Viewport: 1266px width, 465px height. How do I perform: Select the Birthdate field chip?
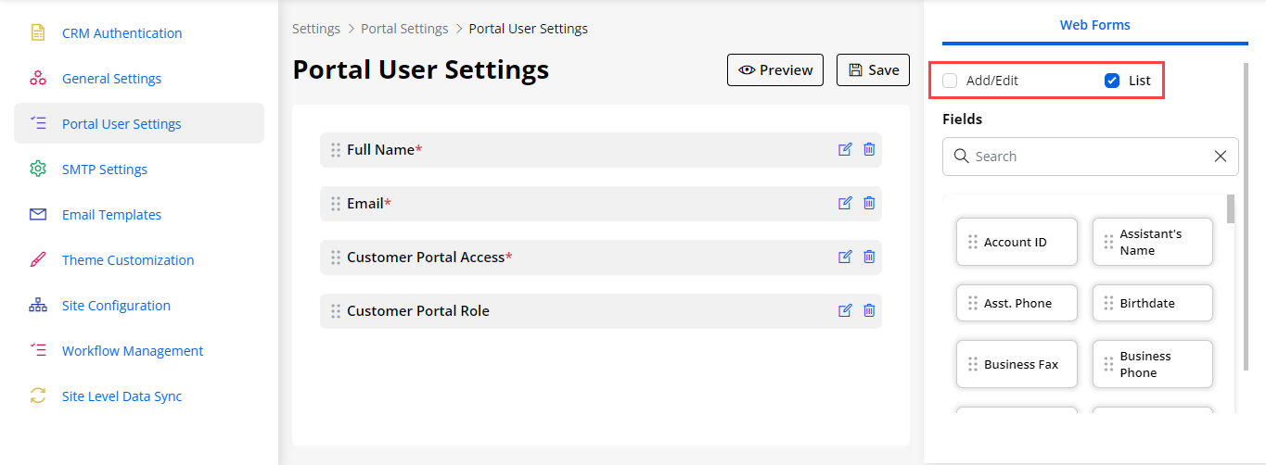tap(1152, 303)
